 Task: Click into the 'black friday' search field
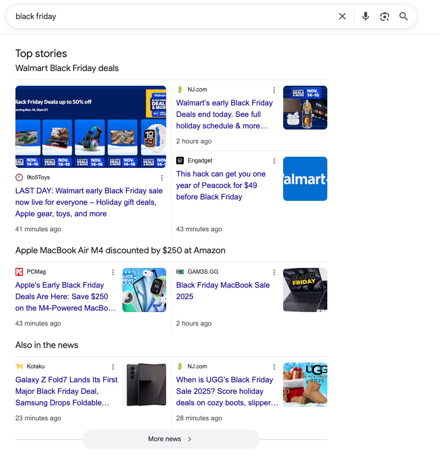point(172,16)
